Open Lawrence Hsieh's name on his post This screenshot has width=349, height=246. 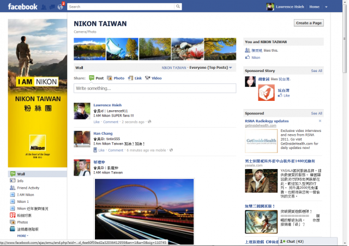pyautogui.click(x=107, y=105)
